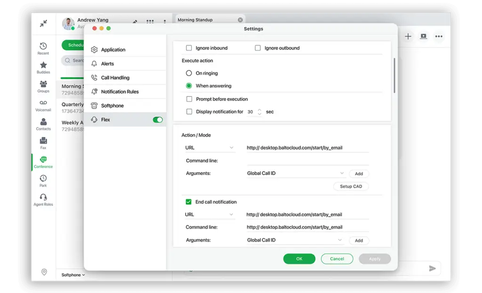Open the Buddies star icon
The image size is (482, 293).
[x=43, y=65]
